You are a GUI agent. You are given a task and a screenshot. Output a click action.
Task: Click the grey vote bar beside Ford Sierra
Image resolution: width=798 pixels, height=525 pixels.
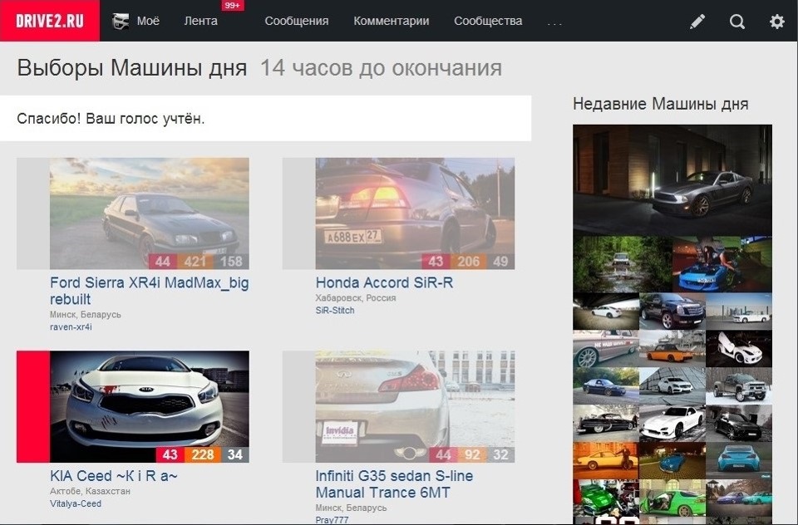tap(33, 213)
